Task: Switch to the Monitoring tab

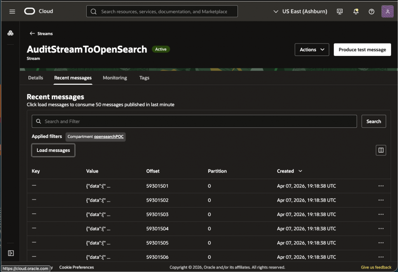Action: tap(115, 78)
